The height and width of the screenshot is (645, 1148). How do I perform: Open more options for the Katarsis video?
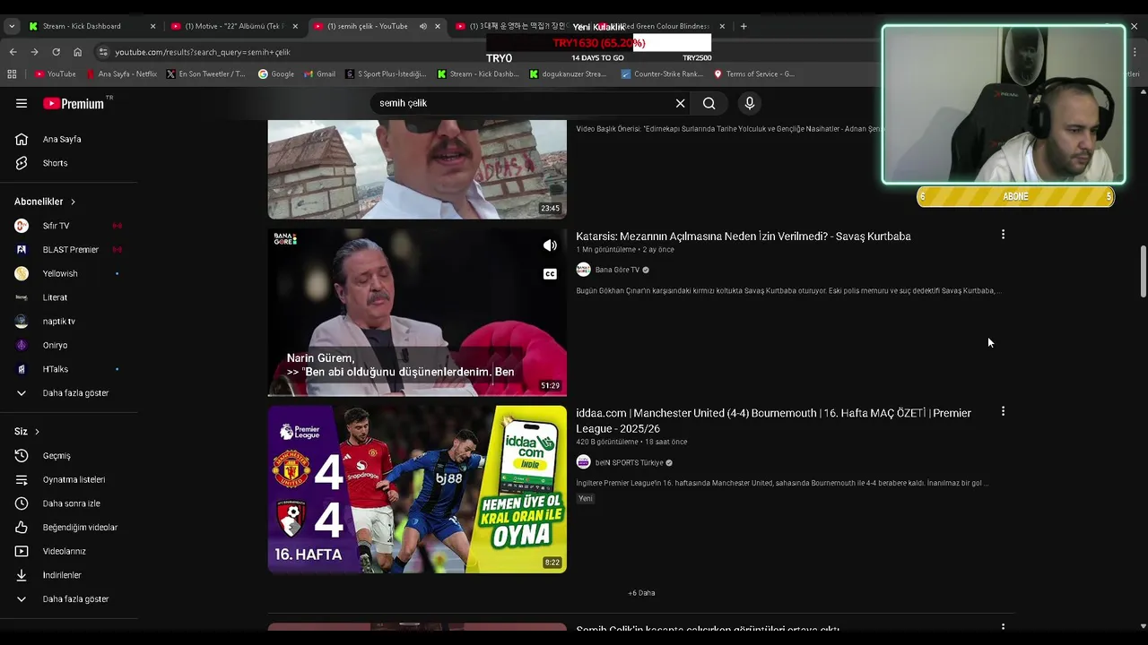(1003, 235)
